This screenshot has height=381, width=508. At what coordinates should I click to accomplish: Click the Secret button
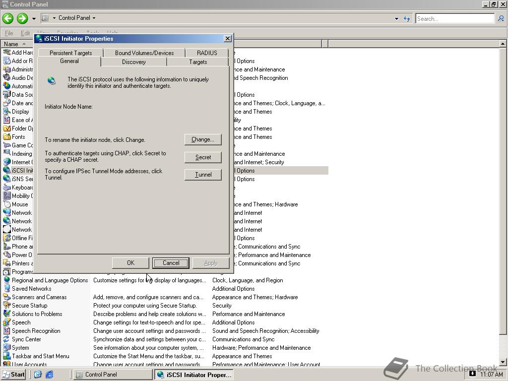tap(203, 157)
